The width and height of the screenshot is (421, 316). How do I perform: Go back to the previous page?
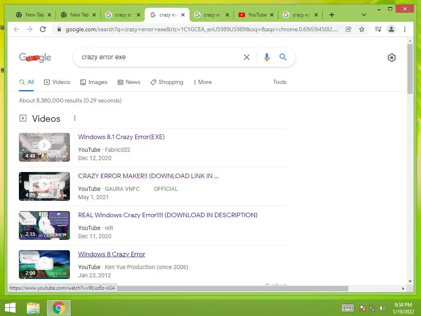[16, 29]
